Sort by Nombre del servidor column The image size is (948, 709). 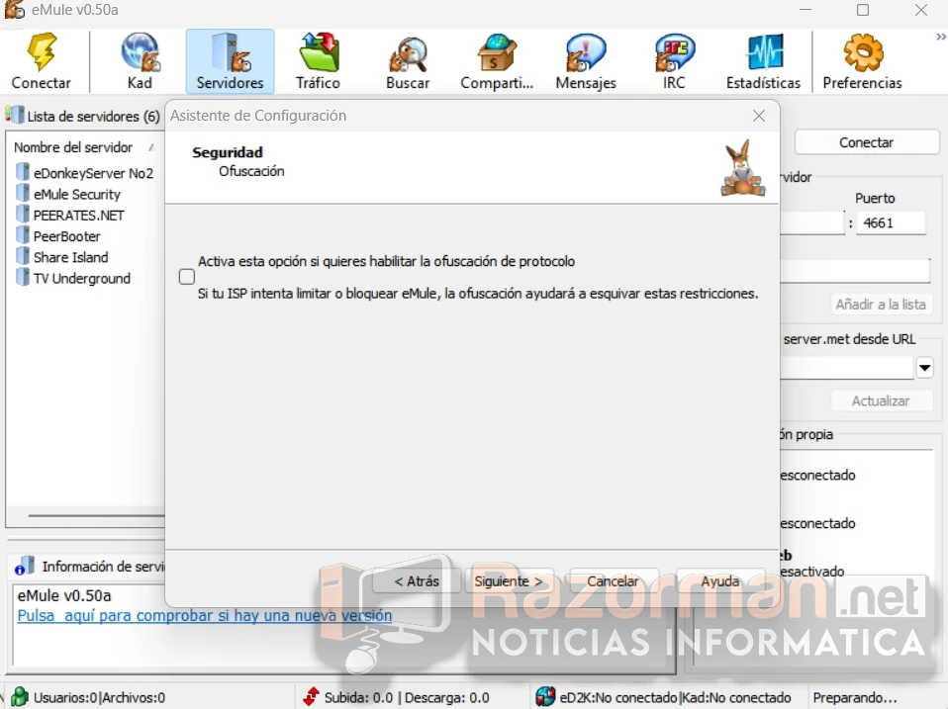pos(73,147)
